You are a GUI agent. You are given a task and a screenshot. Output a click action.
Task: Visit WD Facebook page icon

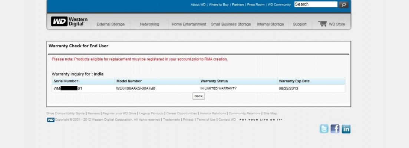click(335, 129)
